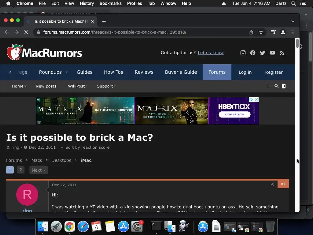Open MacRumors Instagram page icon
The height and width of the screenshot is (235, 313).
click(243, 53)
